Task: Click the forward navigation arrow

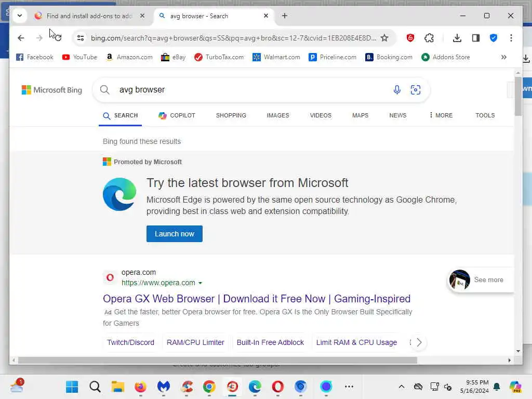Action: tap(39, 38)
